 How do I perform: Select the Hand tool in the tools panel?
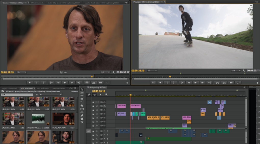tap(82, 119)
